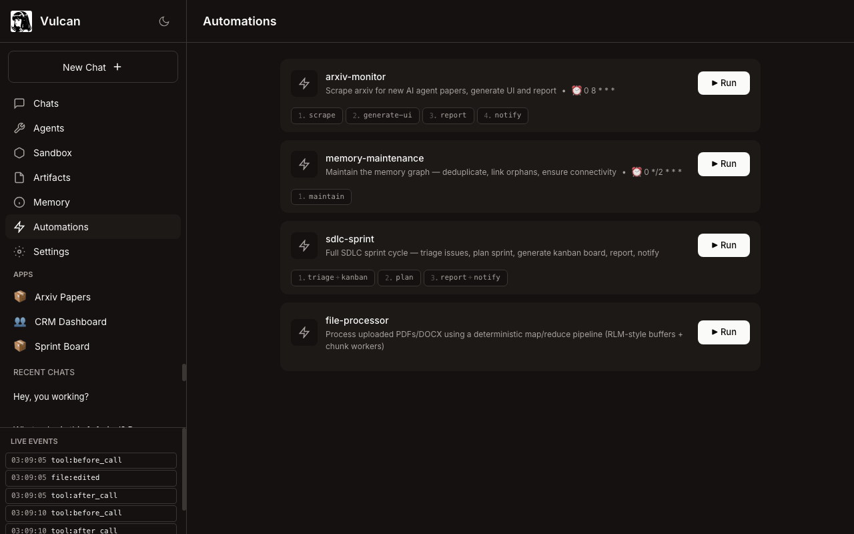Open the Agents page
854x534 pixels.
pyautogui.click(x=49, y=128)
